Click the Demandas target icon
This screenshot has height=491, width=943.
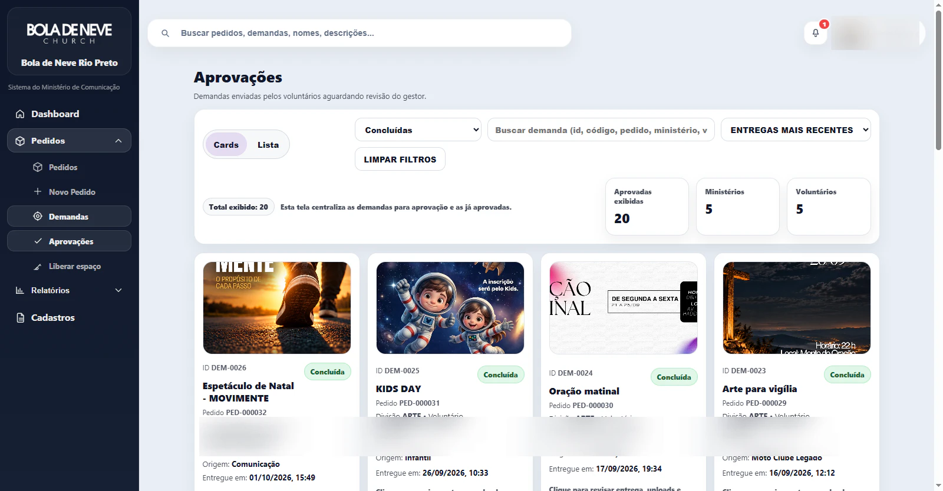coord(38,216)
